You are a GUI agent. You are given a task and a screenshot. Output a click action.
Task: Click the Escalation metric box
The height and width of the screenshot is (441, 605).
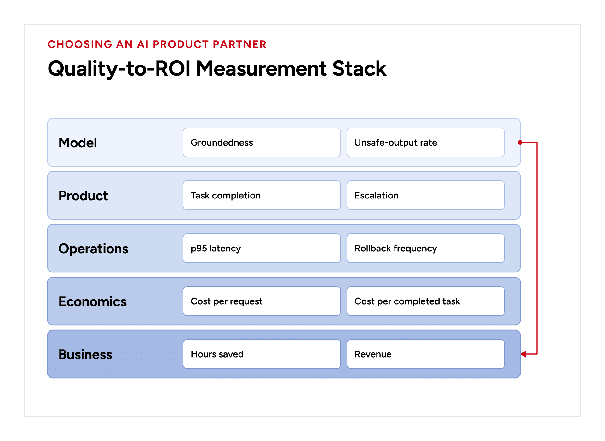(426, 195)
